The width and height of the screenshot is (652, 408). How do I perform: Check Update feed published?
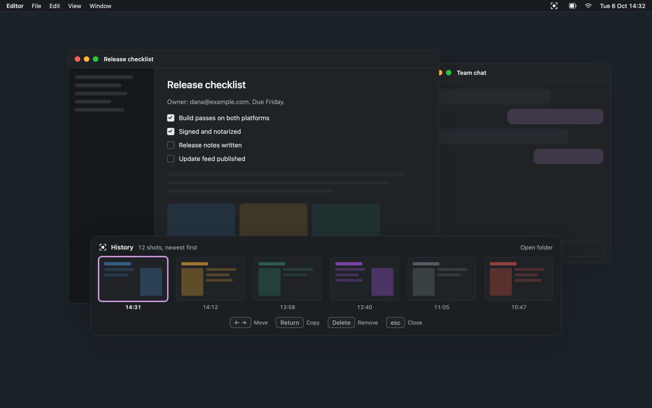click(171, 159)
